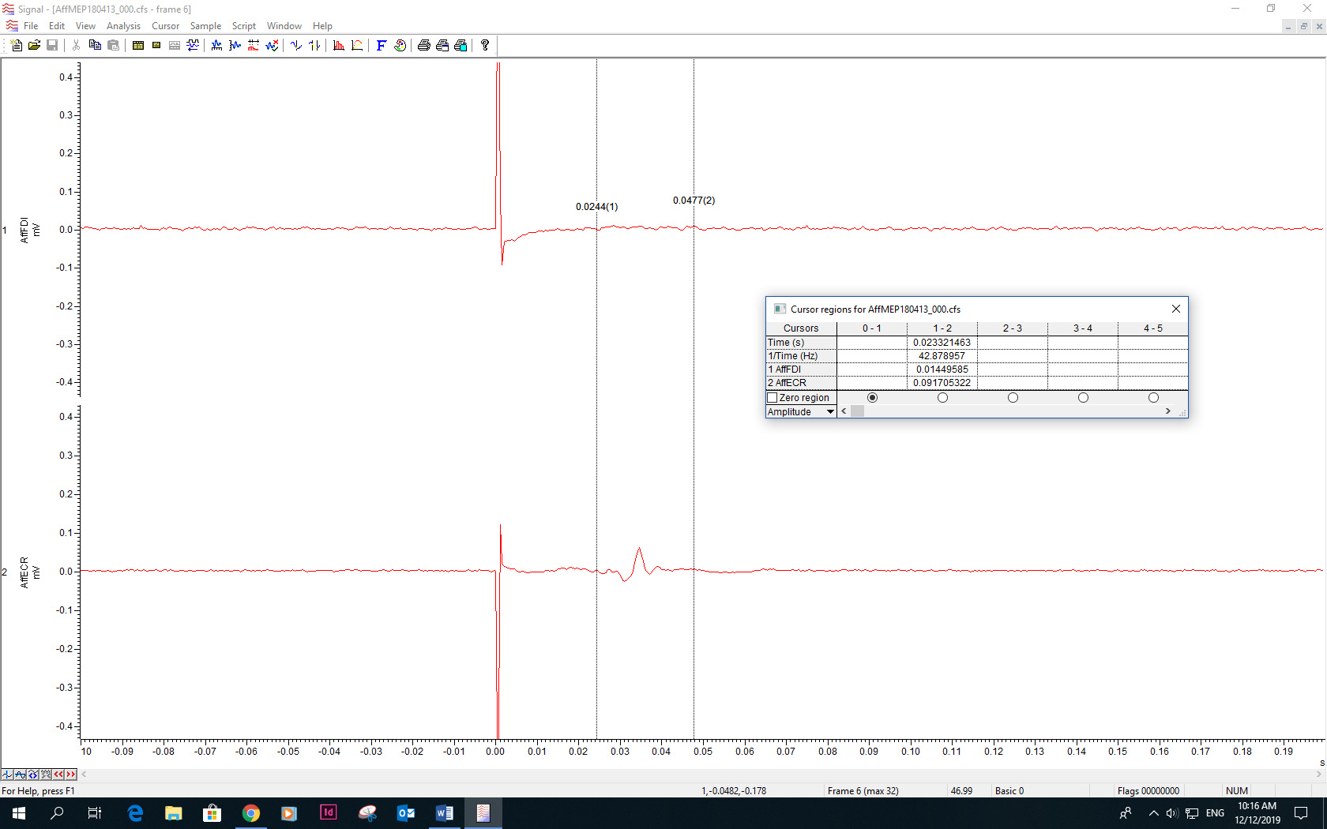Open the Cursor menu

click(165, 26)
